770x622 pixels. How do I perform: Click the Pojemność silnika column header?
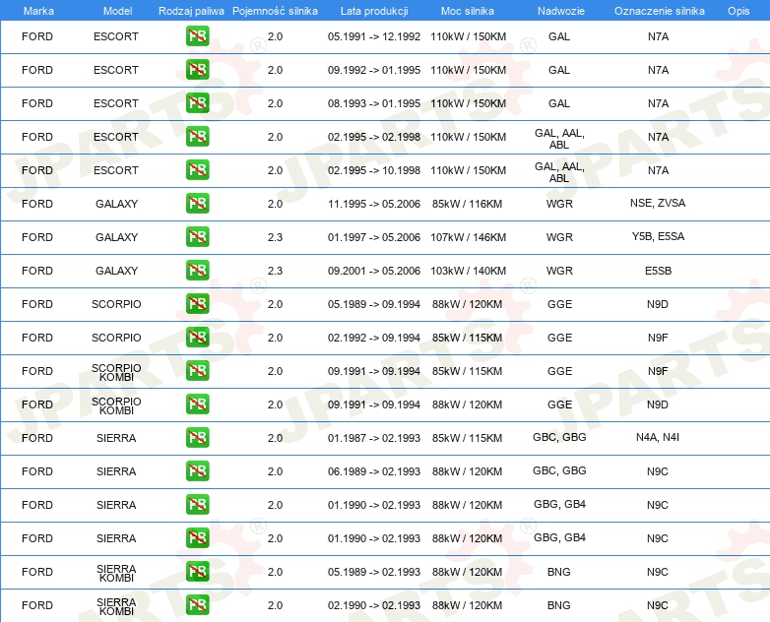click(275, 11)
